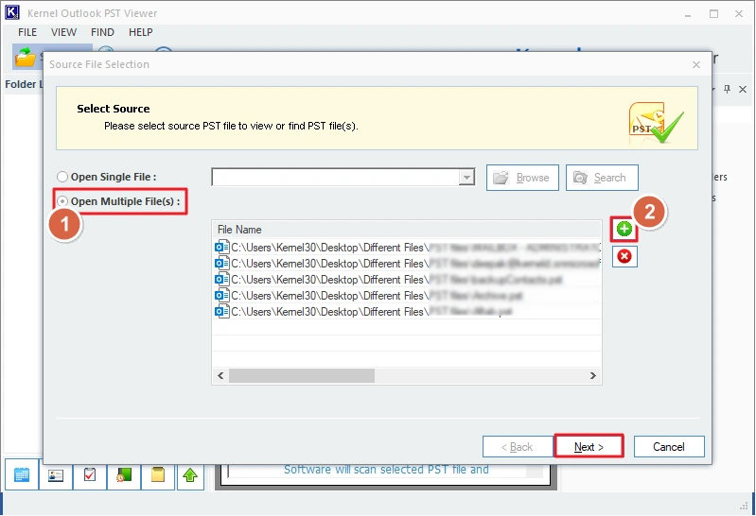Viewport: 756px width, 516px height.
Task: Open the yellow Notes icon
Action: (x=158, y=475)
